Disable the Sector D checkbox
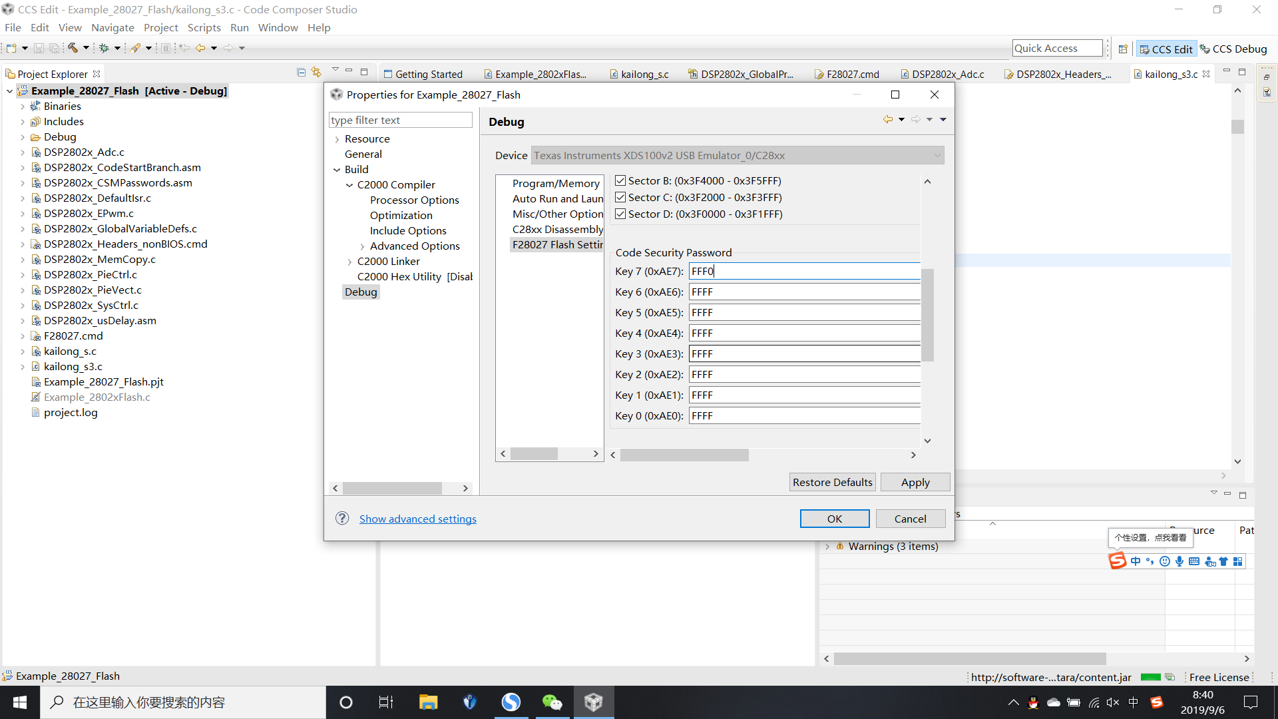Screen dimensions: 1278x719 620,214
